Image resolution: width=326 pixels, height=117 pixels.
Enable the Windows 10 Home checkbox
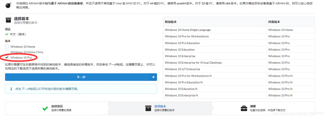(7, 47)
